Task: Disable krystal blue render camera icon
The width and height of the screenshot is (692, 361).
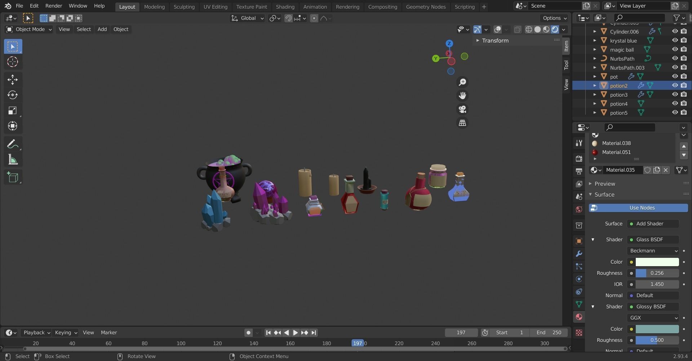Action: point(684,40)
